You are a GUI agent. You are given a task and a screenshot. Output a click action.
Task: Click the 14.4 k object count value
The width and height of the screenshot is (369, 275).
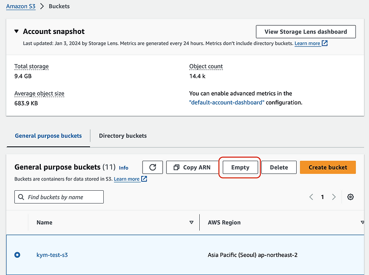pos(197,76)
